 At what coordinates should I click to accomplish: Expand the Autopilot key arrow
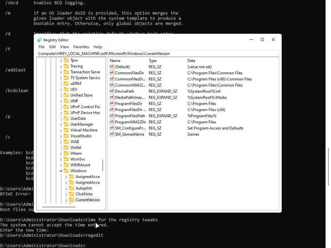tap(66, 188)
